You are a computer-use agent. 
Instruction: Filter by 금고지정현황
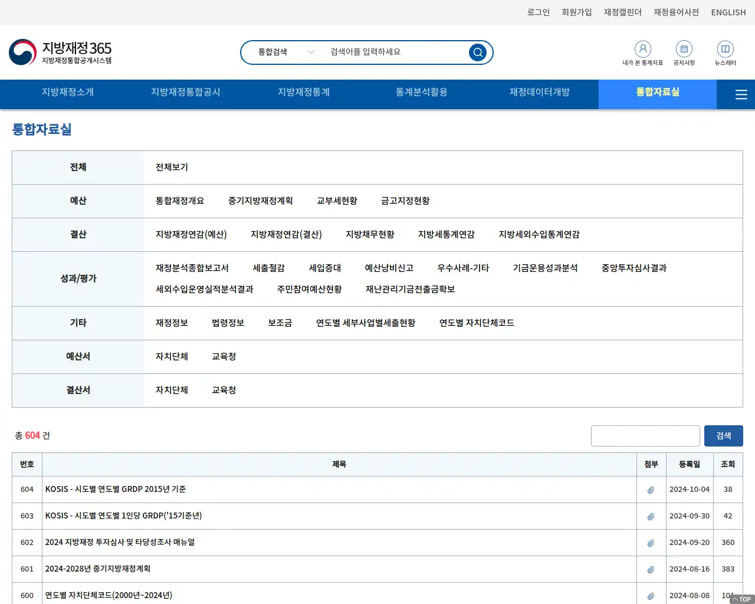406,201
